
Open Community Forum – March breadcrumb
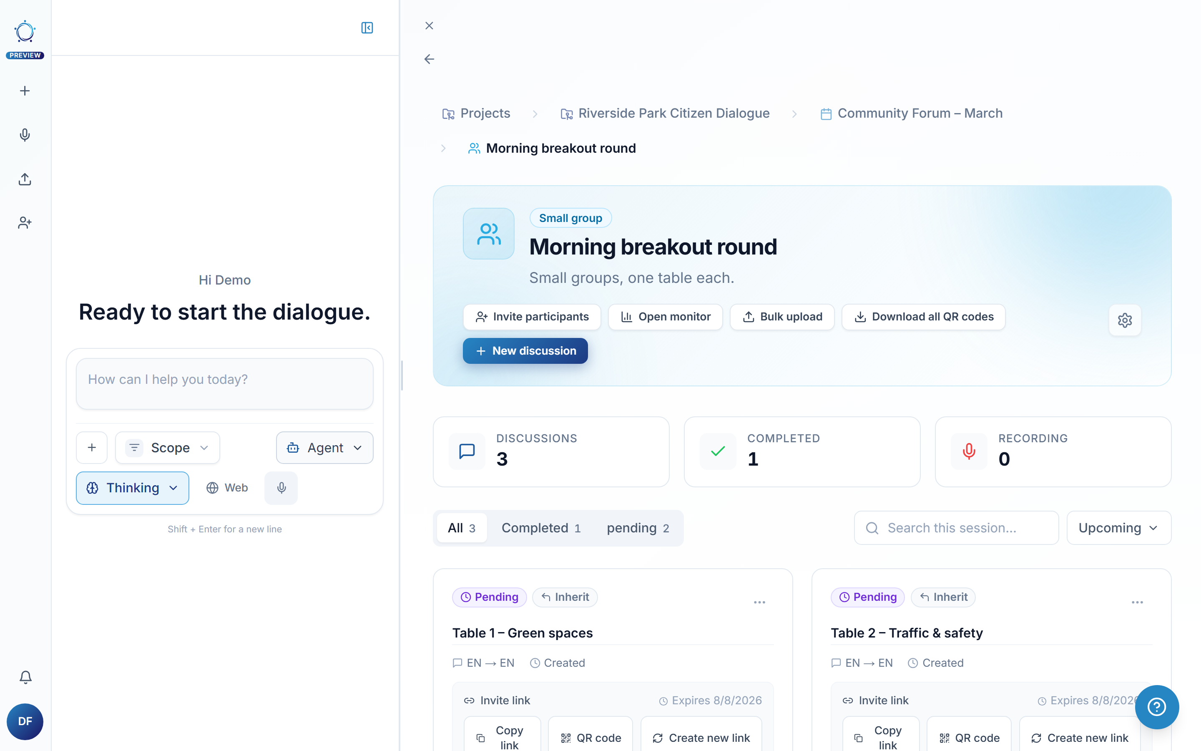click(x=911, y=113)
